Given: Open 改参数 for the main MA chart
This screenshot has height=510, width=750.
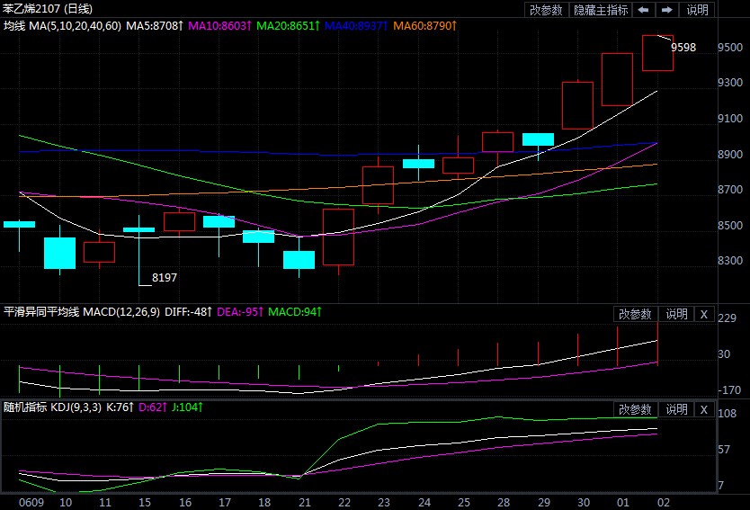Looking at the screenshot, I should [x=546, y=10].
